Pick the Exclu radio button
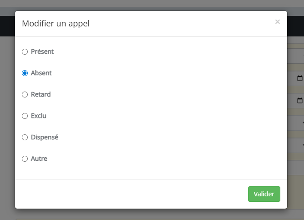Viewport: 304px width, 220px height. [x=25, y=116]
